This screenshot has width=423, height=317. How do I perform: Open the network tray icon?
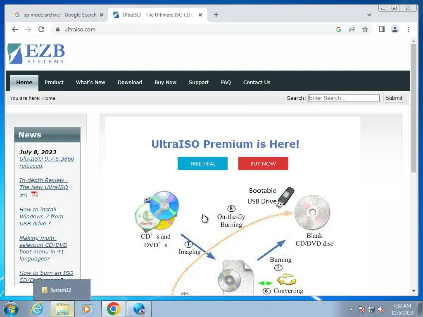371,309
